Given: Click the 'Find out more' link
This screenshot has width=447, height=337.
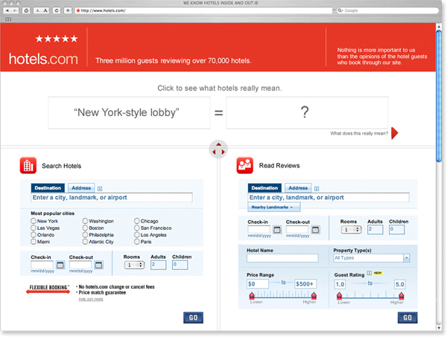Looking at the screenshot, I should (x=91, y=299).
